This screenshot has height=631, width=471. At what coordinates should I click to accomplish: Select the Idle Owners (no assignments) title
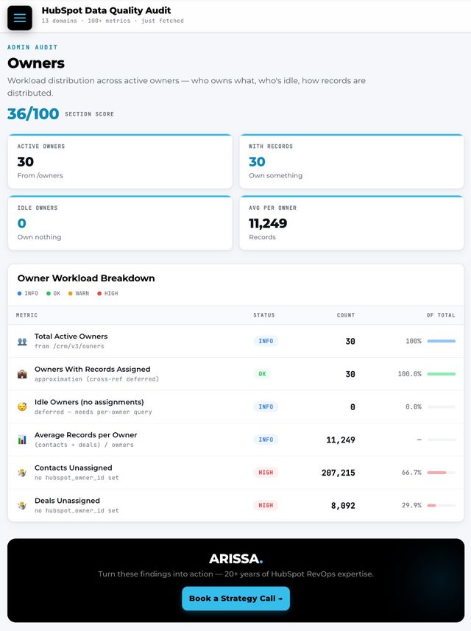89,402
